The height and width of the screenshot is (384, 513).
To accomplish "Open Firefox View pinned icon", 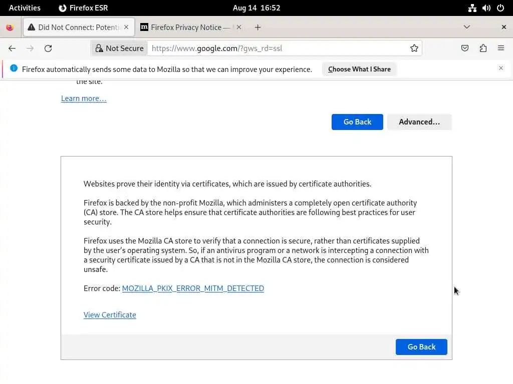I will click(x=10, y=27).
